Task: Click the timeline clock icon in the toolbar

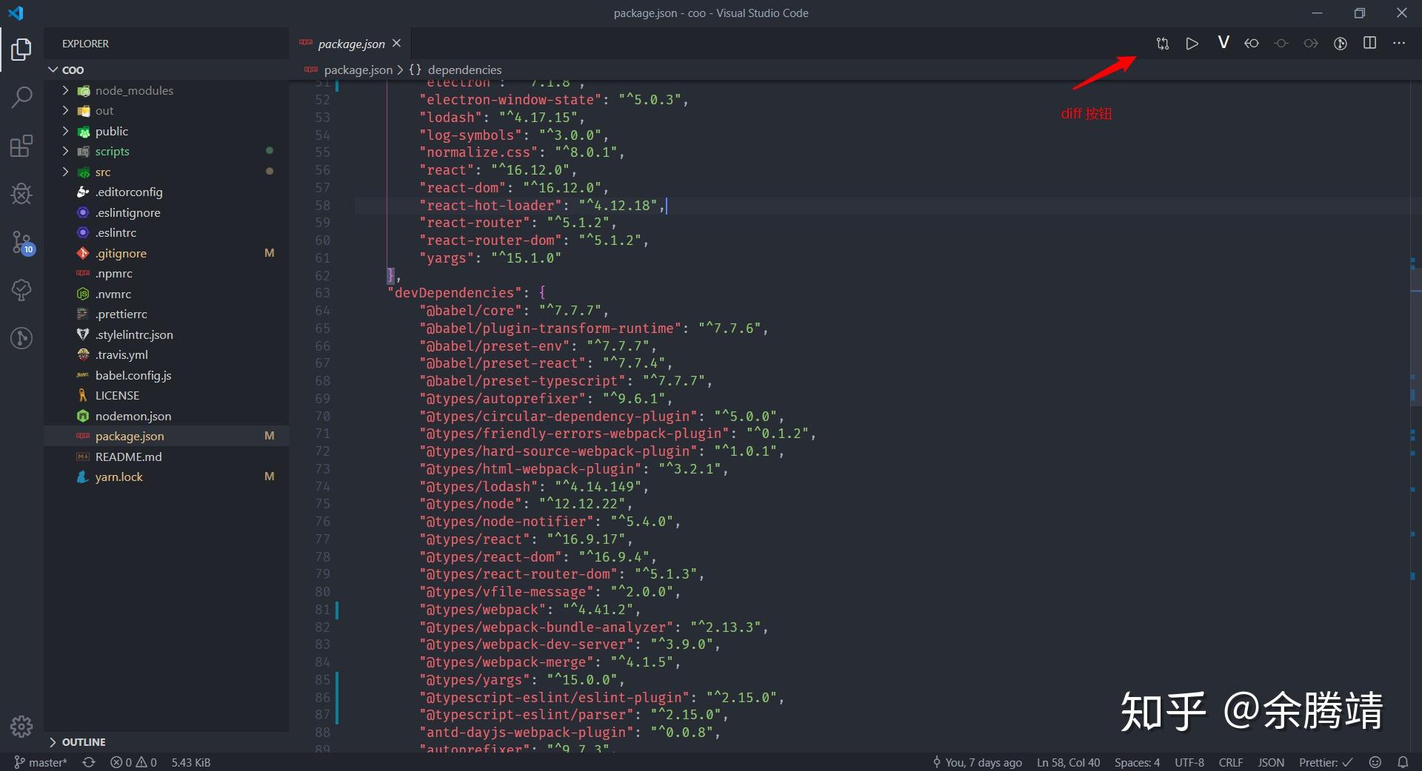Action: point(1340,43)
